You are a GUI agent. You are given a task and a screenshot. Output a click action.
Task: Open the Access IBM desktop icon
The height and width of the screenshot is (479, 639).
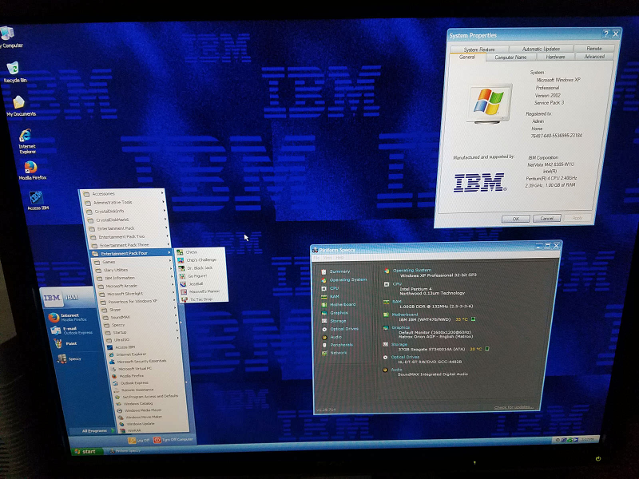(x=37, y=201)
